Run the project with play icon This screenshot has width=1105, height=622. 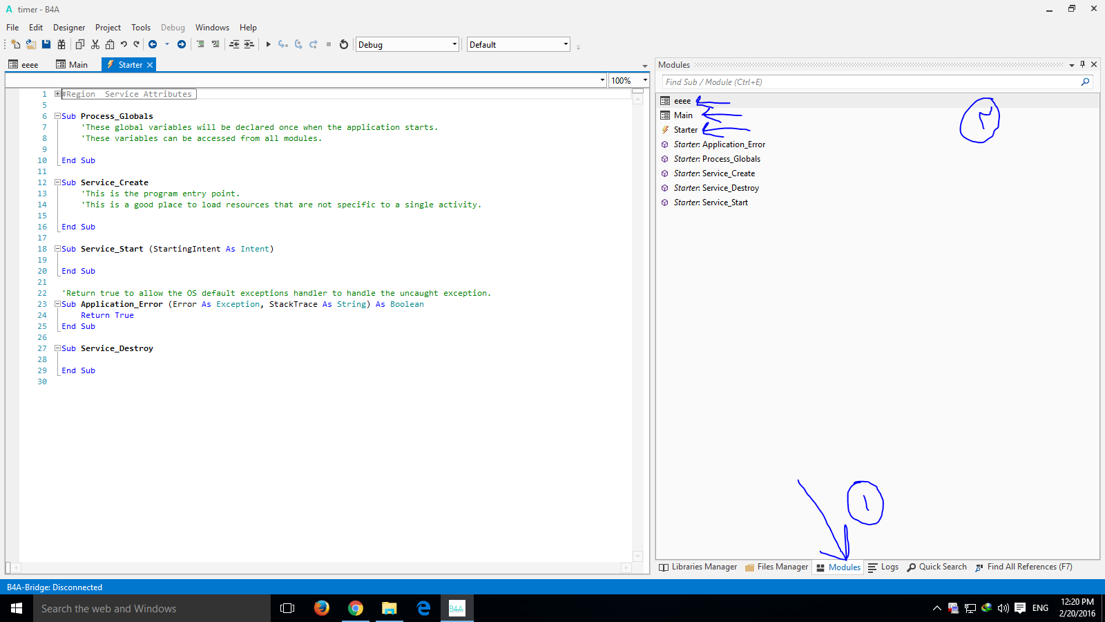268,44
